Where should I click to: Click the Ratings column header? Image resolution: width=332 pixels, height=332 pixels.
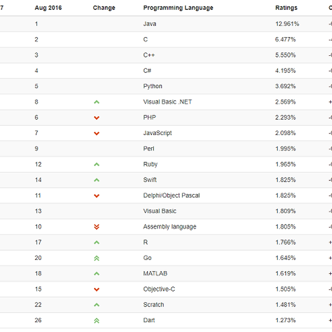pyautogui.click(x=286, y=8)
